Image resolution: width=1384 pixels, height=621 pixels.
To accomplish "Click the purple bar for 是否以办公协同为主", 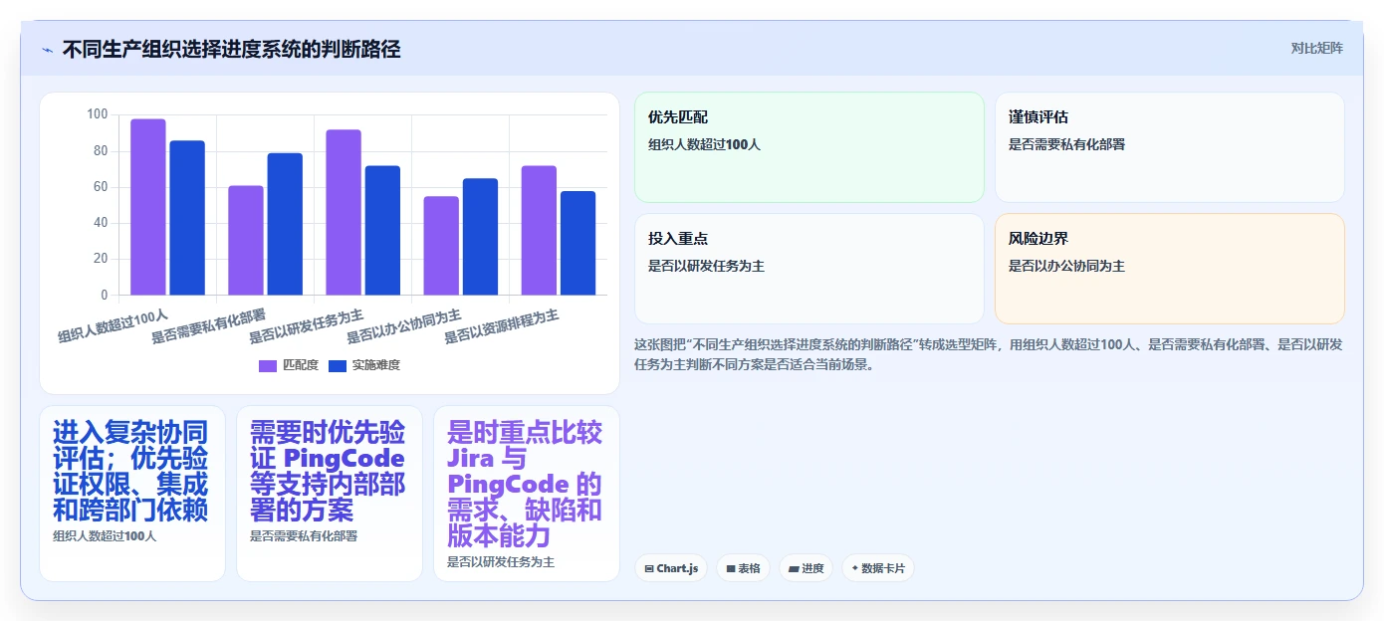I will pyautogui.click(x=441, y=246).
